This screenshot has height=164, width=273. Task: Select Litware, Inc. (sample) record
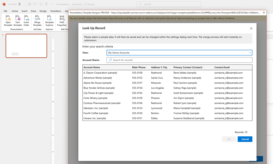point(167,118)
